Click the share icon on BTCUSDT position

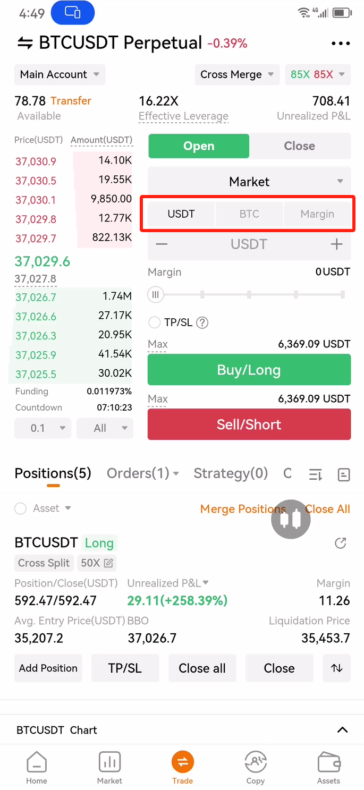(x=341, y=543)
